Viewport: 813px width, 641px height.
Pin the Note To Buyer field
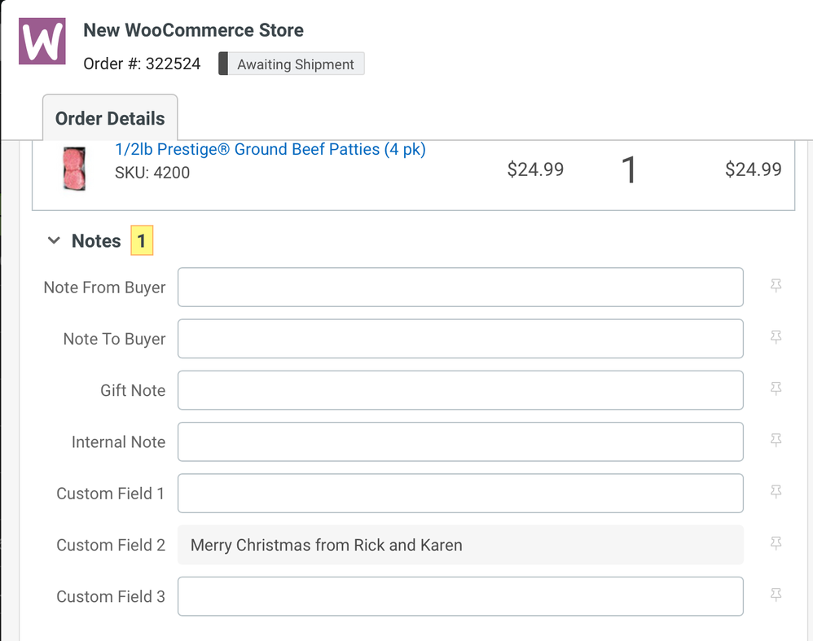pos(776,337)
